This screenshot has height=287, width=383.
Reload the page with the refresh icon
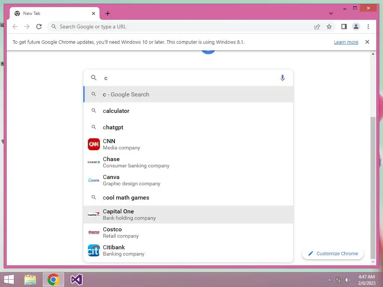[39, 27]
